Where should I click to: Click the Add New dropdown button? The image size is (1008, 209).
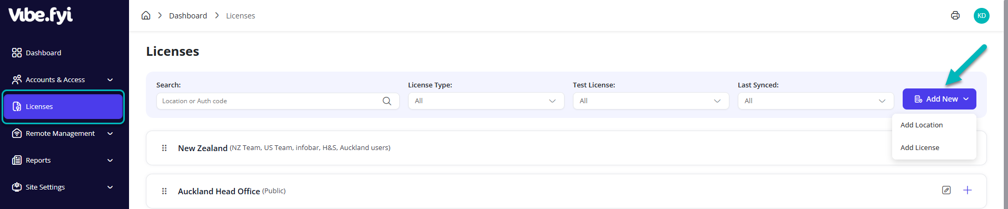(x=940, y=99)
